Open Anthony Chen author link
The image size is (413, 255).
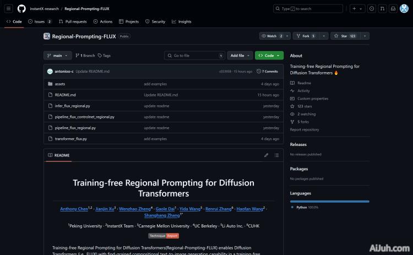[74, 209]
